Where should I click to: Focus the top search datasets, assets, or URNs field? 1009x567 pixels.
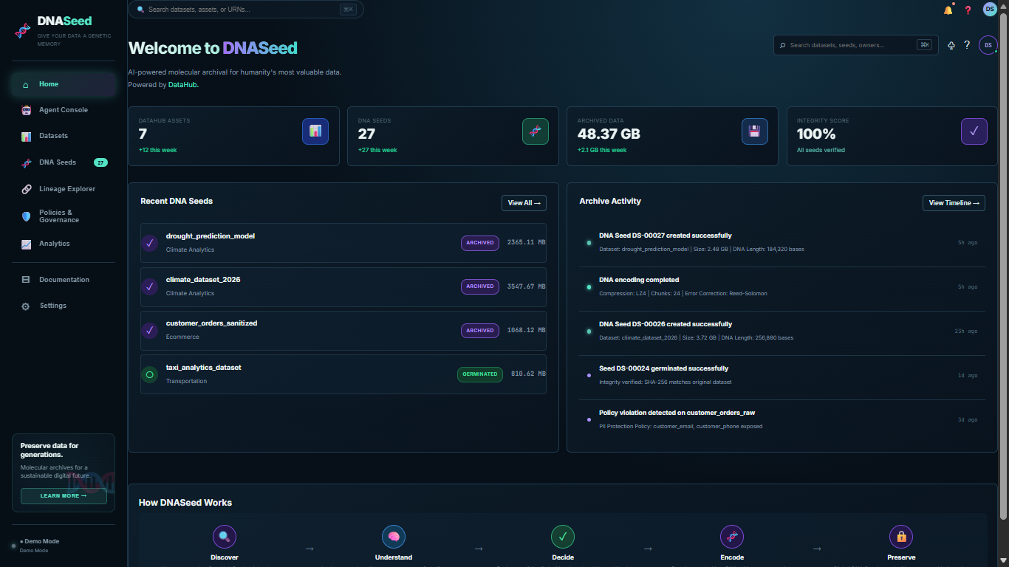tap(246, 10)
